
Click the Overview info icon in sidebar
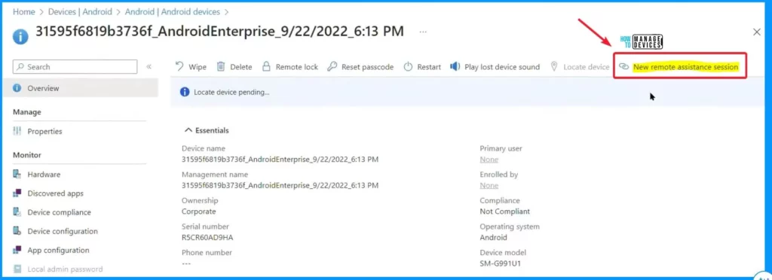click(17, 88)
